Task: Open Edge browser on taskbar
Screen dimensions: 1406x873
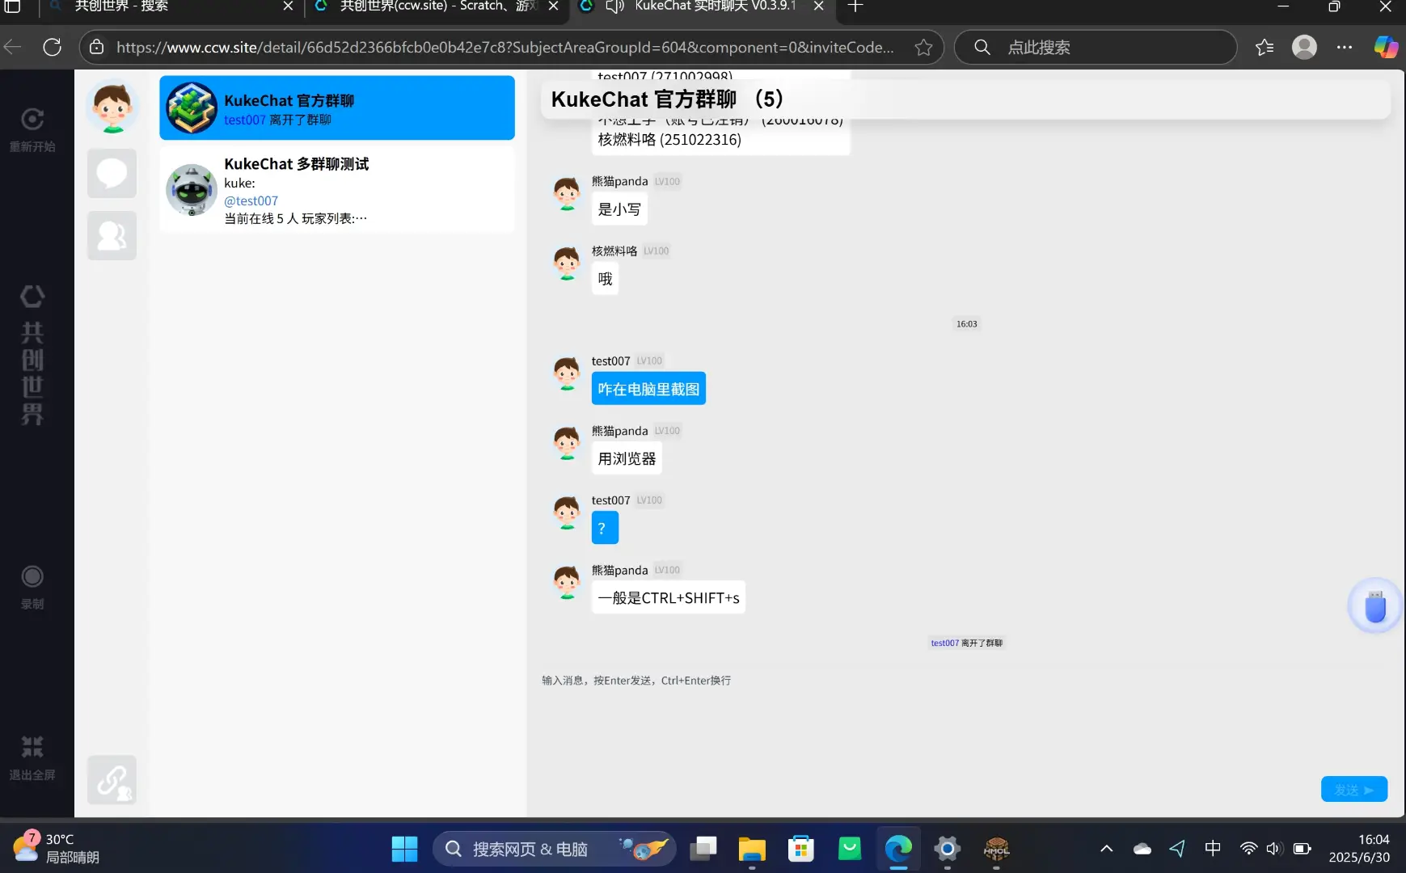Action: pyautogui.click(x=898, y=849)
